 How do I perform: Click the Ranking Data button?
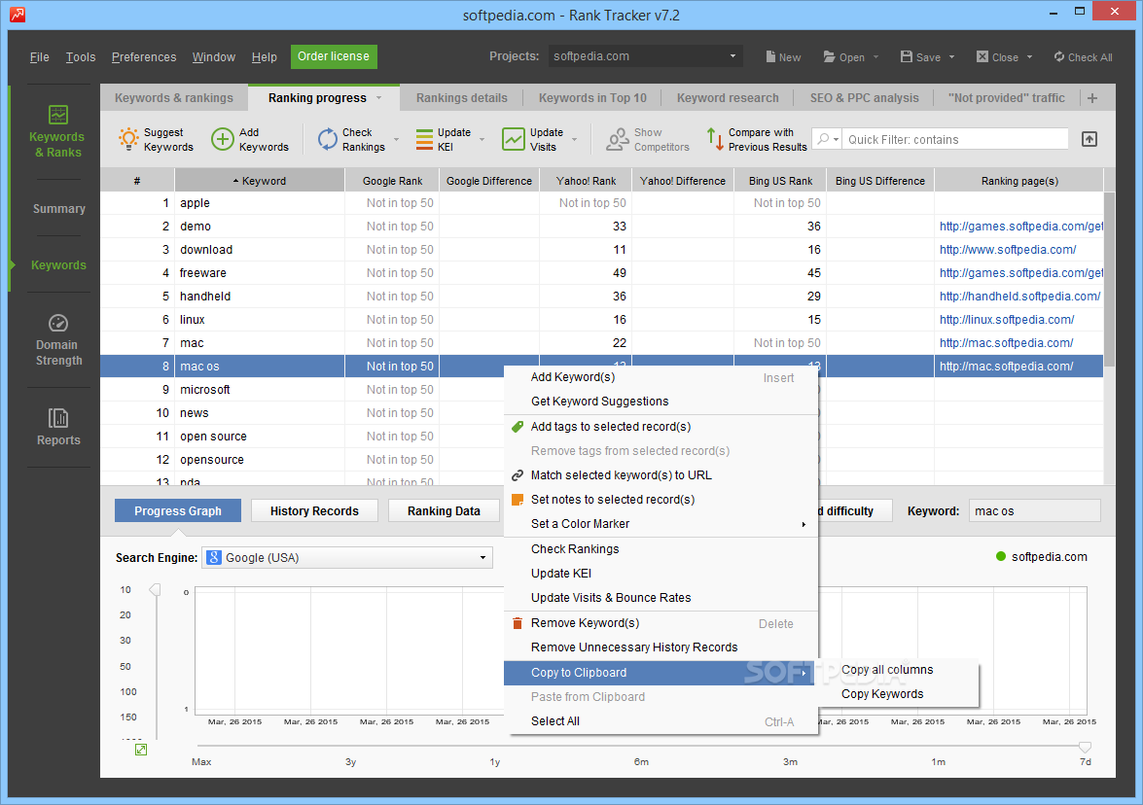tap(444, 510)
